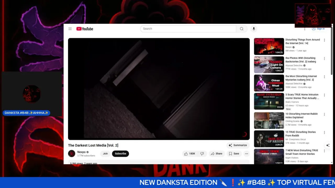The width and height of the screenshot is (335, 188).
Task: Click title 'the Photos With Disturbing Backstories'
Action: [301, 60]
